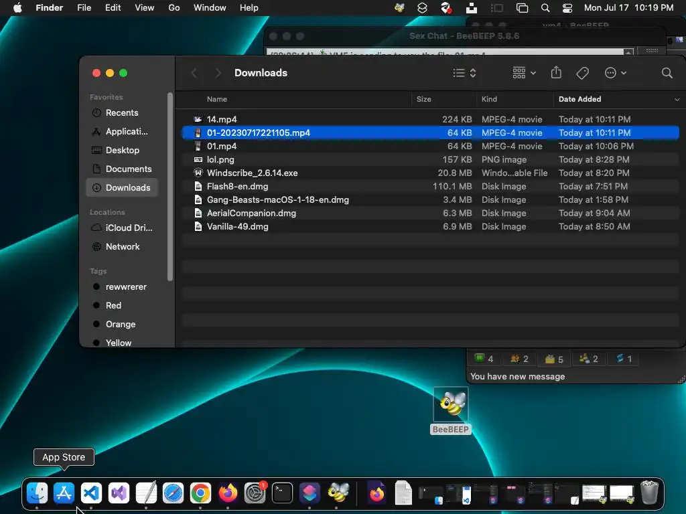Click the Finder search magnifier icon
This screenshot has height=514, width=686.
pos(667,73)
